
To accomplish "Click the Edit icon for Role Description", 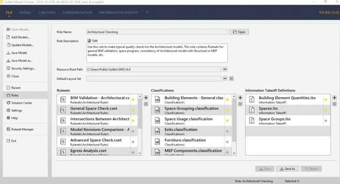I will 89,41.
